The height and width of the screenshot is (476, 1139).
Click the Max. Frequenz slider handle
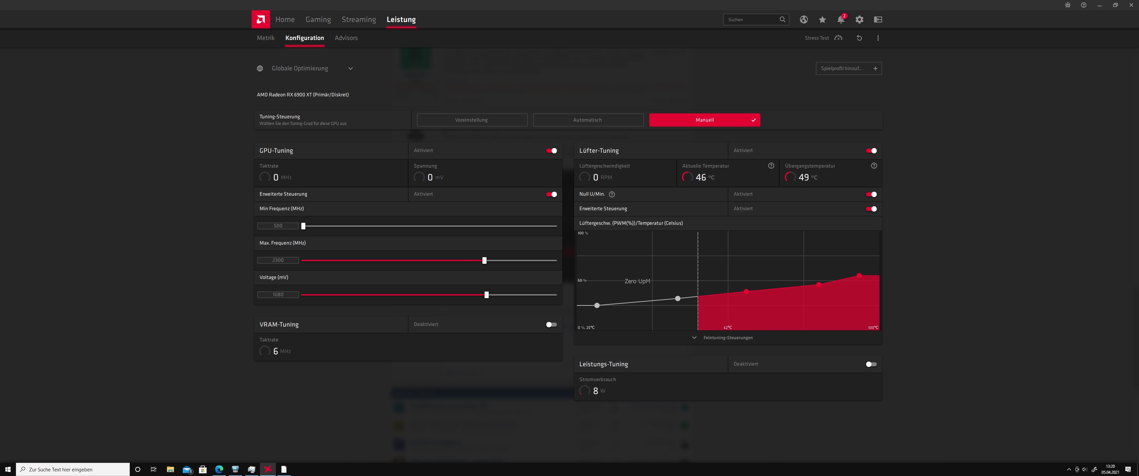(484, 260)
